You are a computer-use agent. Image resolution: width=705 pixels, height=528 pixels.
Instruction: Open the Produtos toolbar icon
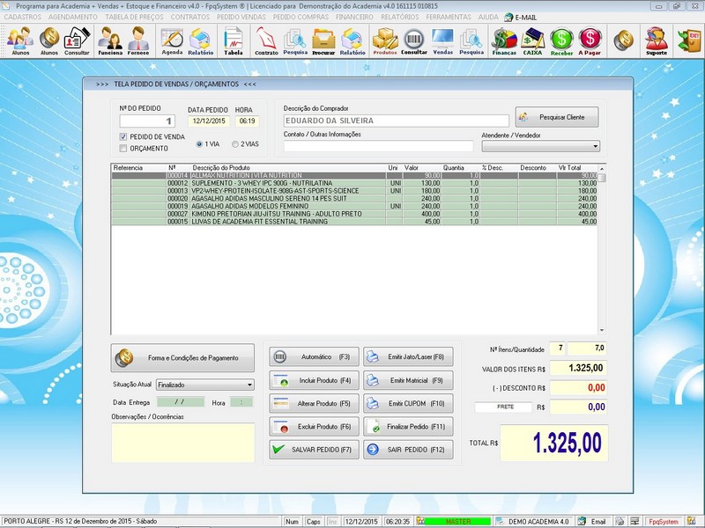[385, 40]
